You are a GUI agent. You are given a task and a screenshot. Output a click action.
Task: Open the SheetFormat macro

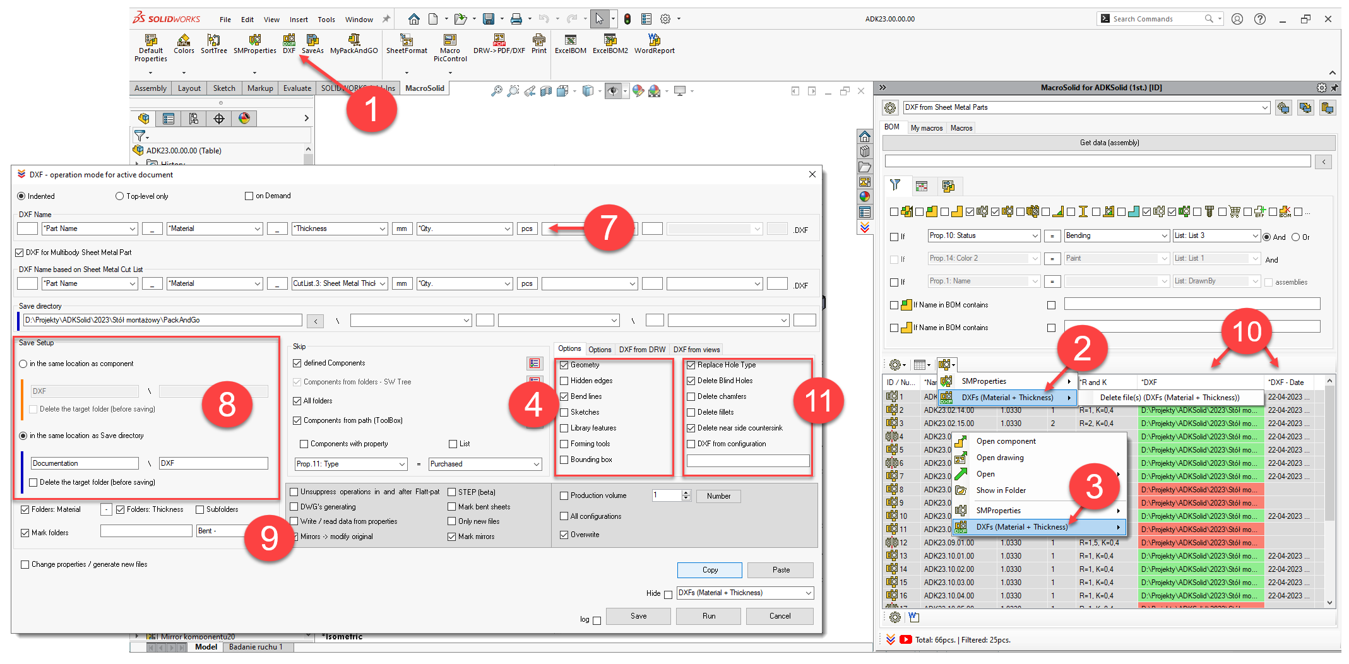(407, 44)
